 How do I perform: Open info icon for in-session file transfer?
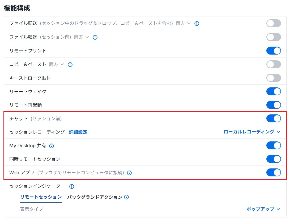tap(197, 24)
